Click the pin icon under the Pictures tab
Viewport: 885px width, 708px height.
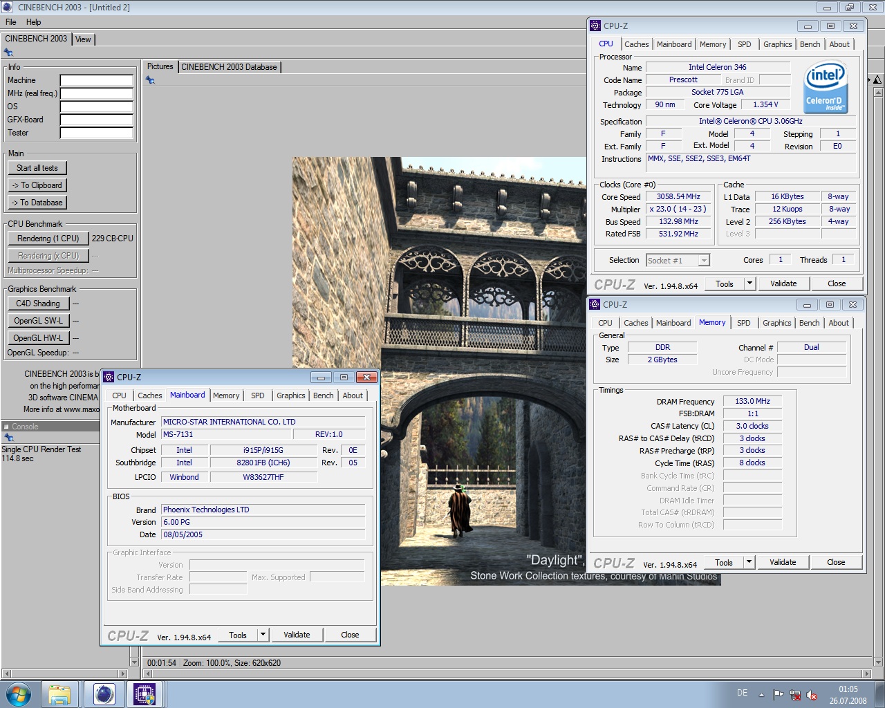(150, 80)
